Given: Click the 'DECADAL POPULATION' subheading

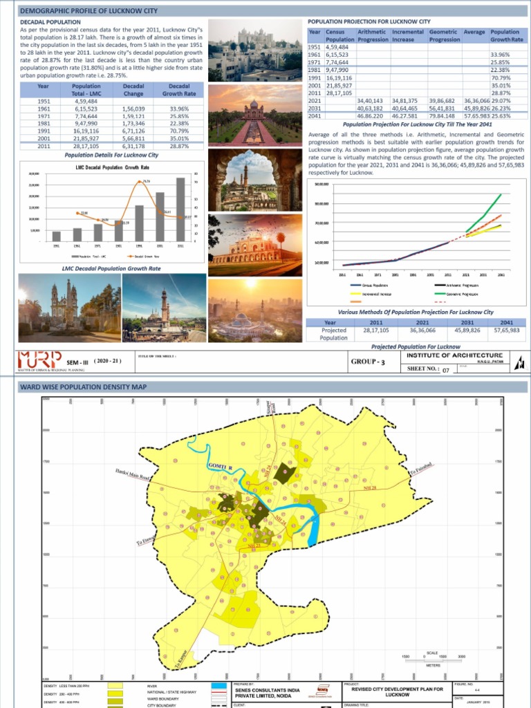Looking at the screenshot, I should [50, 21].
